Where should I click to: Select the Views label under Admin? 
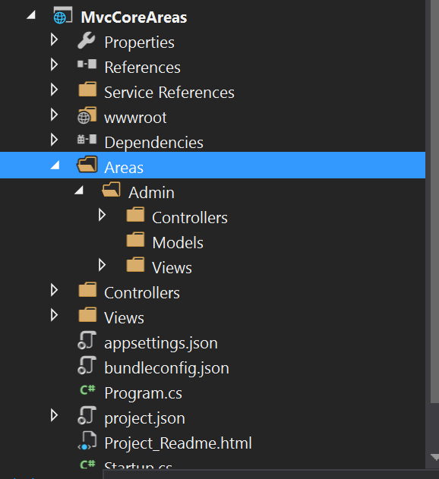[x=172, y=268]
